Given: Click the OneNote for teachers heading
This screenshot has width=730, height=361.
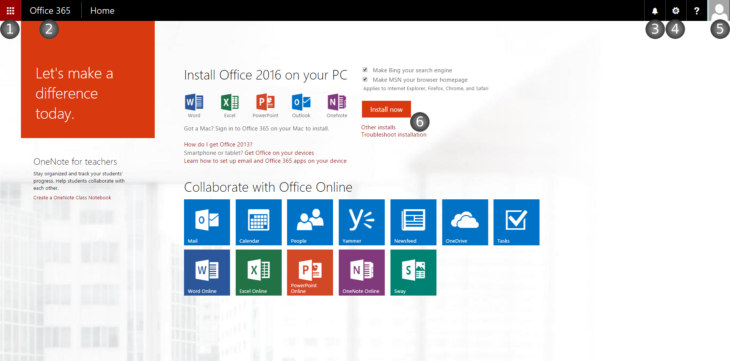Looking at the screenshot, I should 75,162.
